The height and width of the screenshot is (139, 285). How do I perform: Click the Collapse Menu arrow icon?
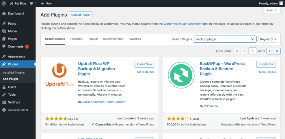click(x=4, y=110)
